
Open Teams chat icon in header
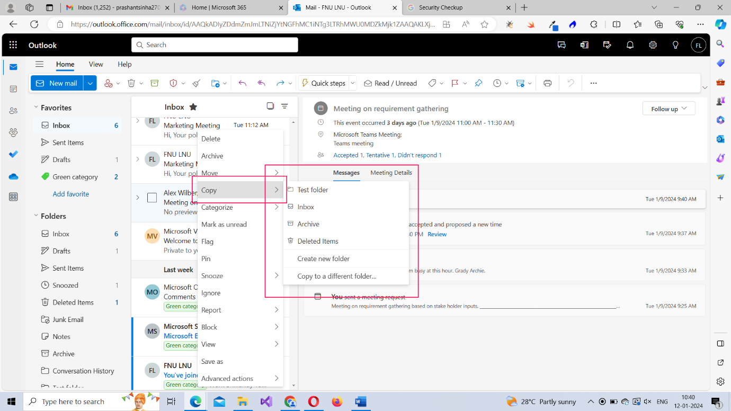click(x=561, y=45)
